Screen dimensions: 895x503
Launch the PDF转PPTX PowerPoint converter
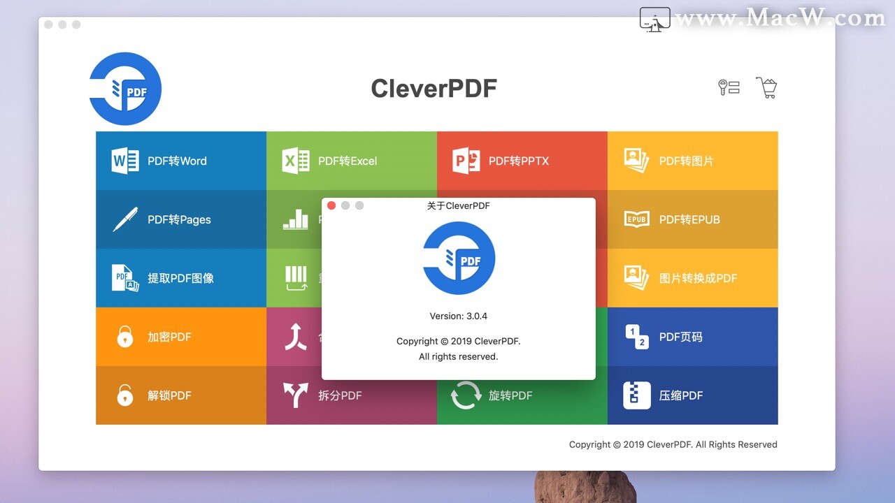522,161
